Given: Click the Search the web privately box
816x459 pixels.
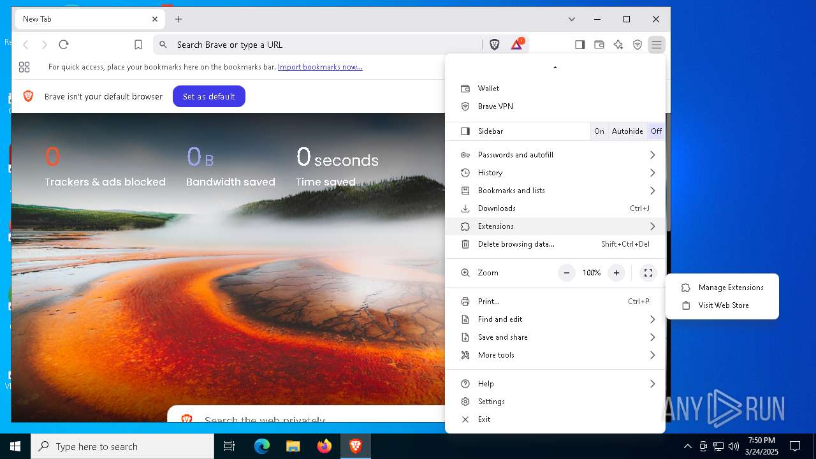Looking at the screenshot, I should point(306,414).
